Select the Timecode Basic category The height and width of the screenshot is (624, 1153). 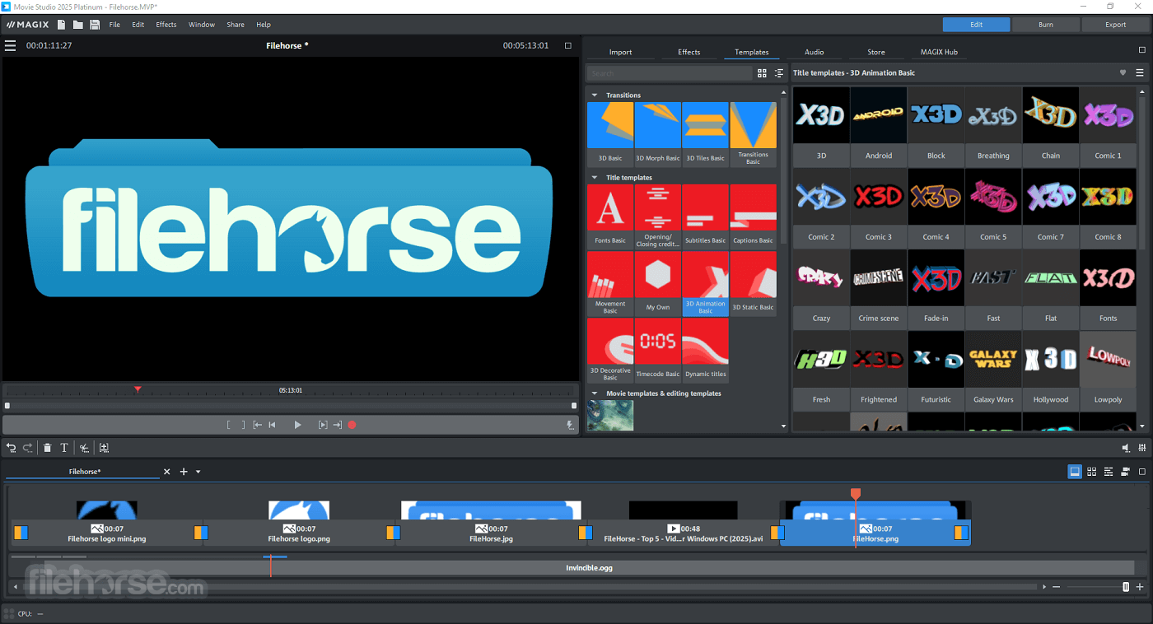[x=658, y=349]
